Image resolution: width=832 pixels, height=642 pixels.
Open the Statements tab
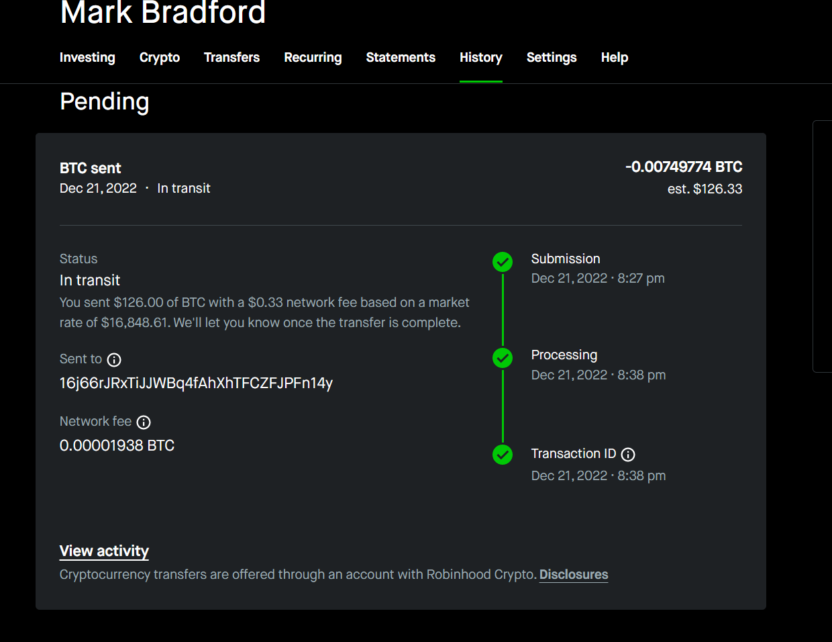tap(401, 58)
